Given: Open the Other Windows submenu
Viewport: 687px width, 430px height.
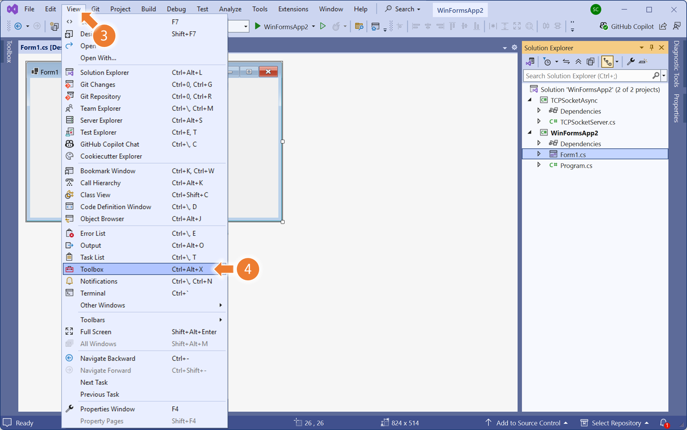Looking at the screenshot, I should (x=145, y=305).
